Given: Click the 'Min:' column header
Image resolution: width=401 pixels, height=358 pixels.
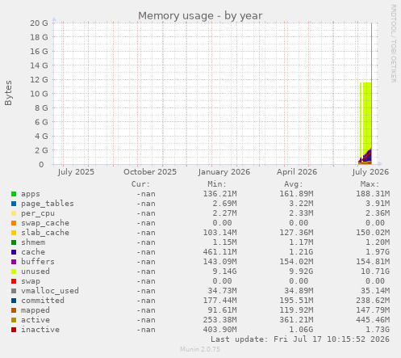Looking at the screenshot, I should pos(217,184).
